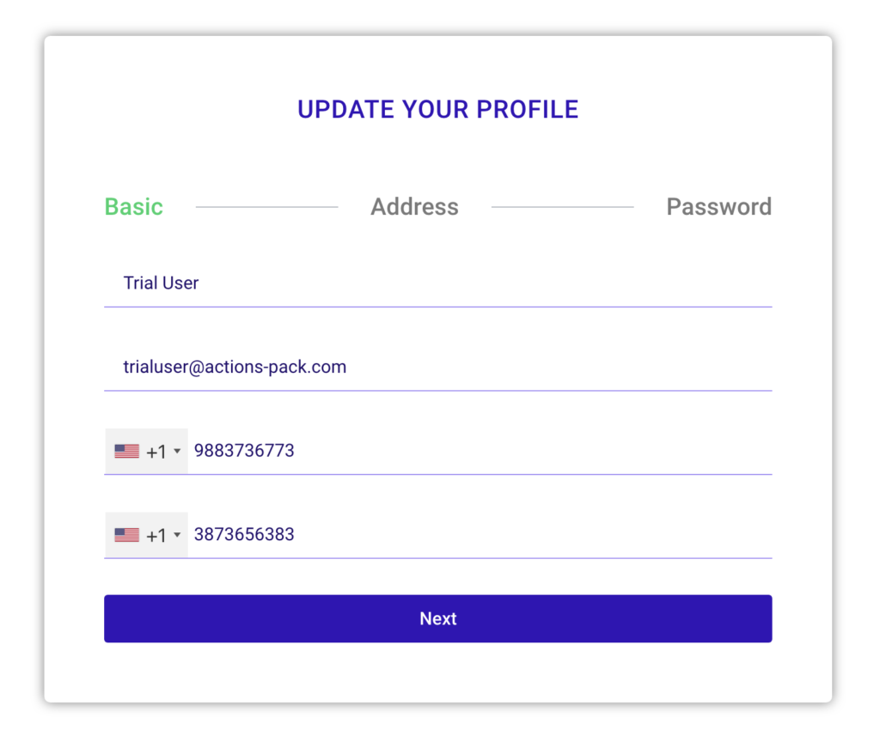880x742 pixels.
Task: Click the +1 code text in second phone row
Action: 156,536
